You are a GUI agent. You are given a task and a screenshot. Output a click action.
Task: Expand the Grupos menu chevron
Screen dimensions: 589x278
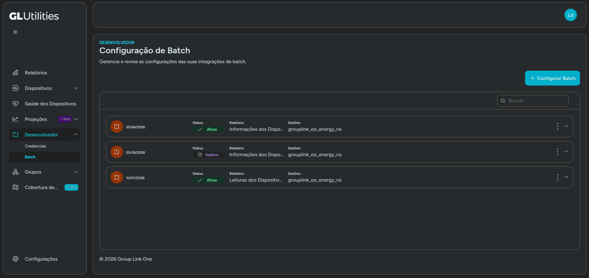pos(76,172)
